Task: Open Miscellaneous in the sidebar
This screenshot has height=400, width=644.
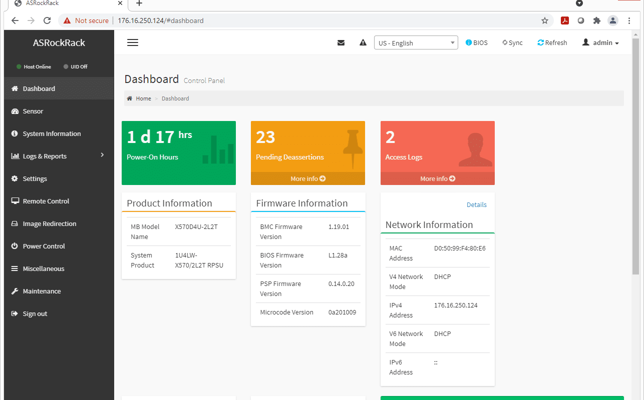Action: (59, 268)
